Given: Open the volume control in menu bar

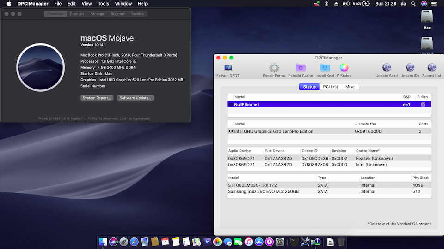Looking at the screenshot, I should tap(346, 4).
